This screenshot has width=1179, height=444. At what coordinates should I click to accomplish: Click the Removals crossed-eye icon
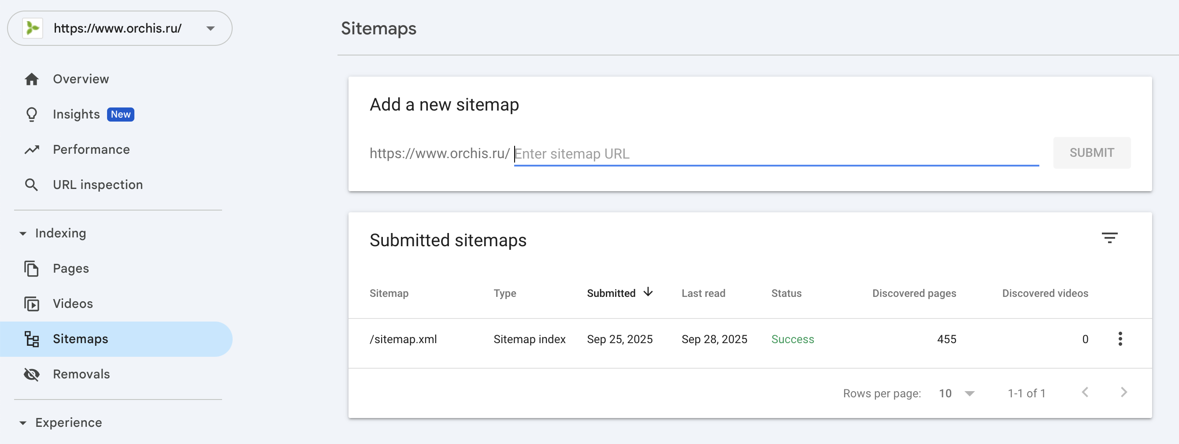coord(32,374)
